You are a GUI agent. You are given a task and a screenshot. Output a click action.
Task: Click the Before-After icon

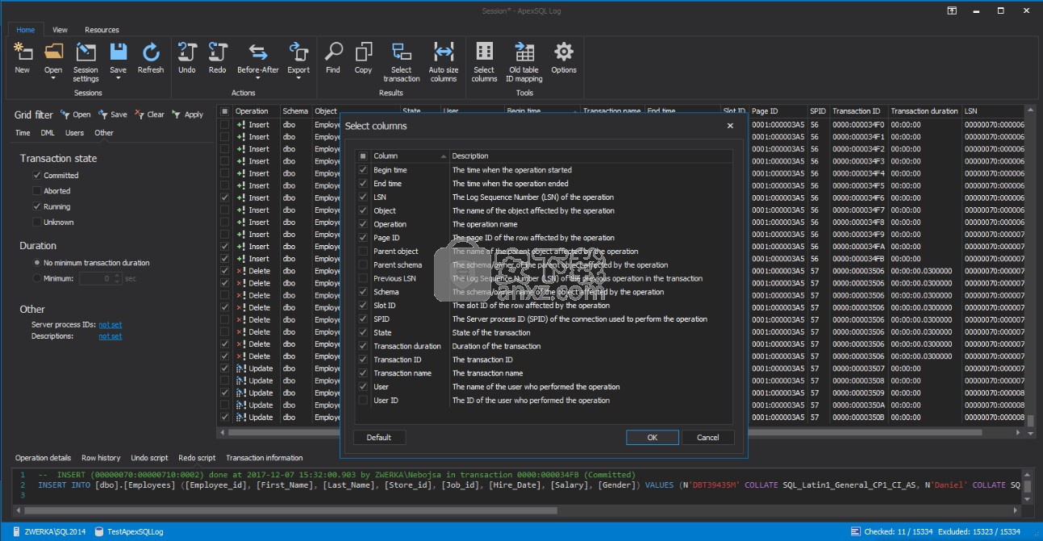[x=258, y=52]
